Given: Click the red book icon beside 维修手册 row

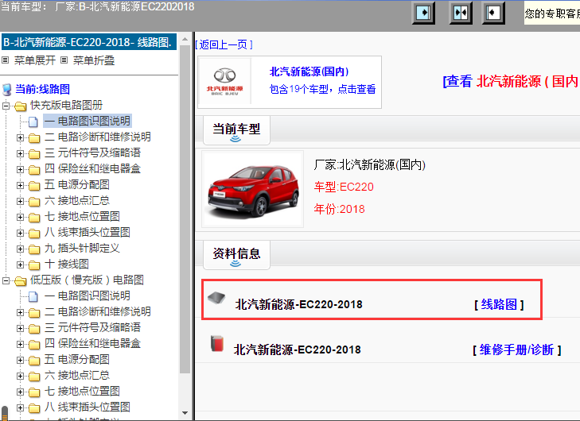Looking at the screenshot, I should 217,343.
